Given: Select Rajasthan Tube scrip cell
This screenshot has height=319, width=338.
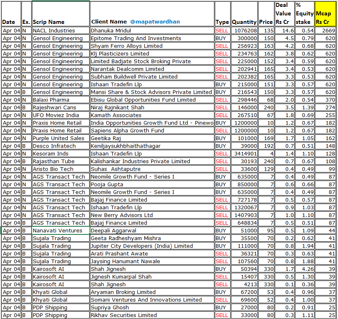Looking at the screenshot, I should click(x=60, y=162).
